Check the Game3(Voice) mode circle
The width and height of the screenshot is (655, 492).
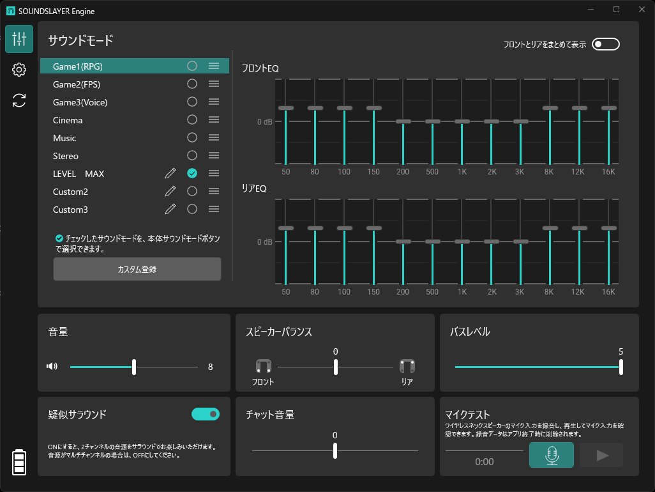(192, 102)
